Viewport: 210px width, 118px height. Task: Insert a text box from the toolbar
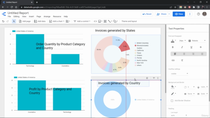pyautogui.click(x=105, y=21)
